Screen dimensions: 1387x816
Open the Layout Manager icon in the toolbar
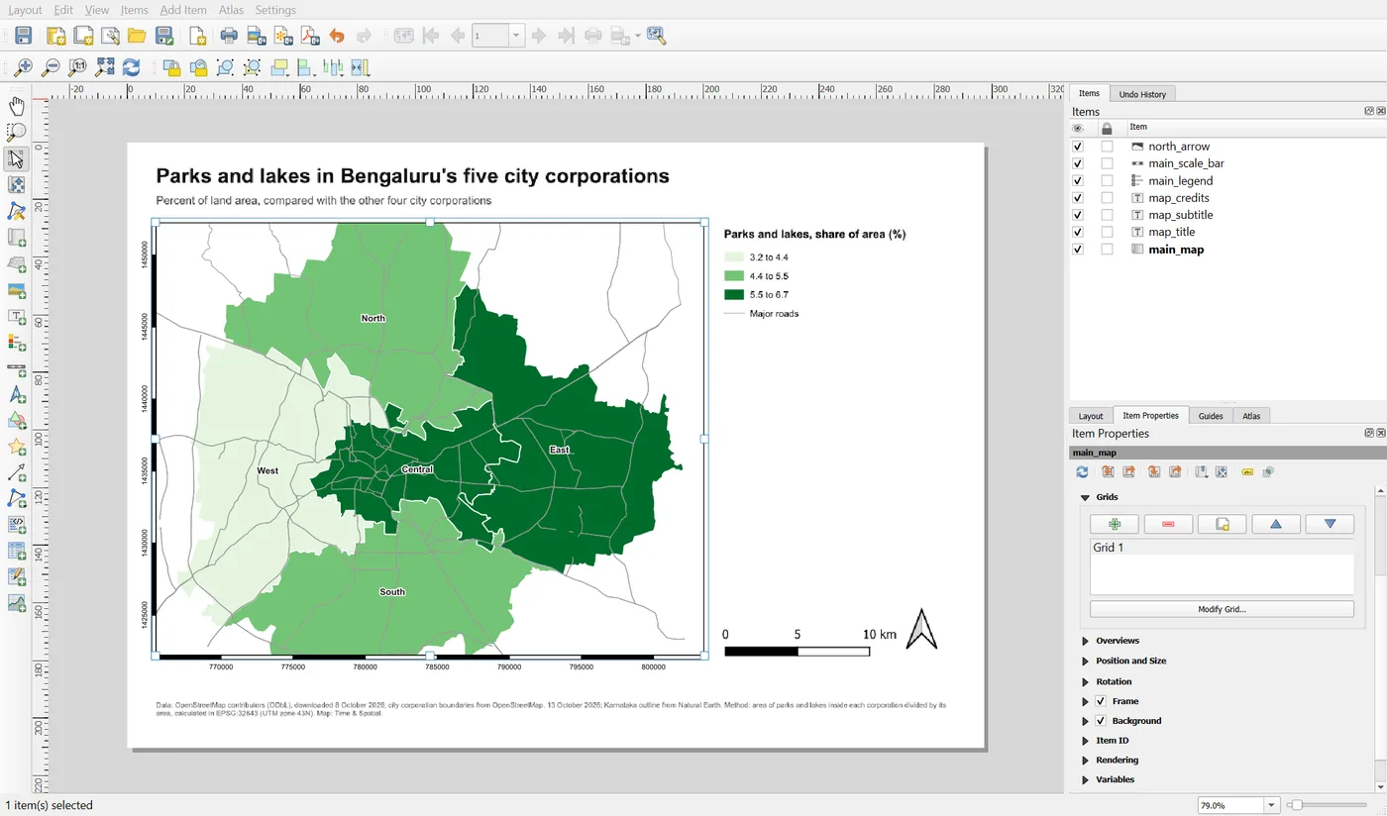tap(109, 37)
